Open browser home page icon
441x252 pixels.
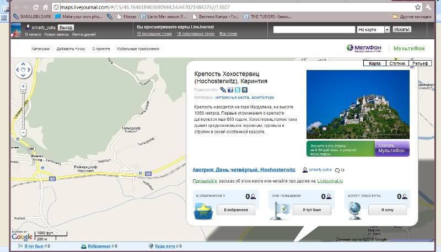coord(45,7)
